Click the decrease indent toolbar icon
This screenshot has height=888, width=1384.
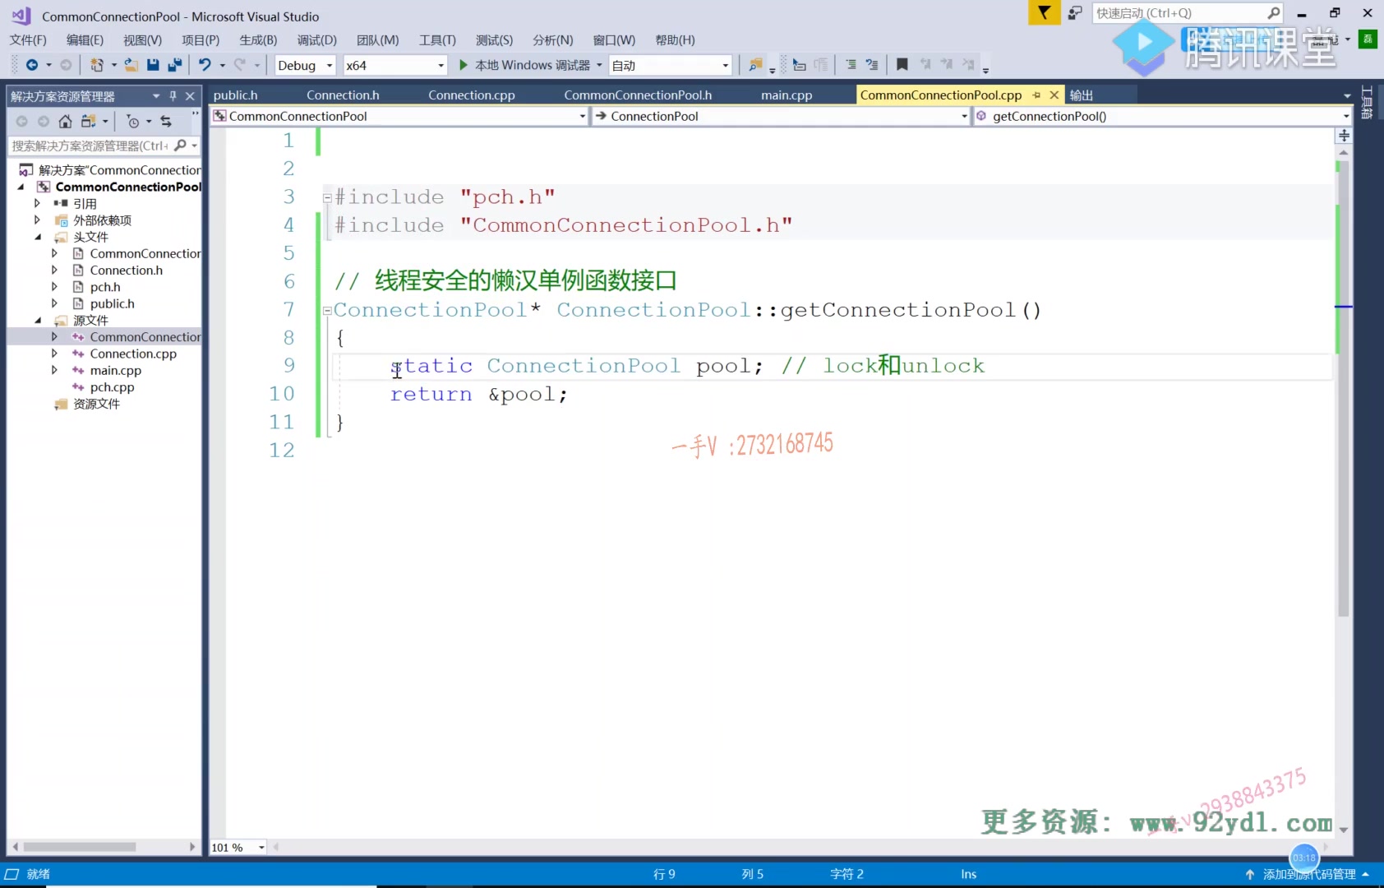[799, 65]
